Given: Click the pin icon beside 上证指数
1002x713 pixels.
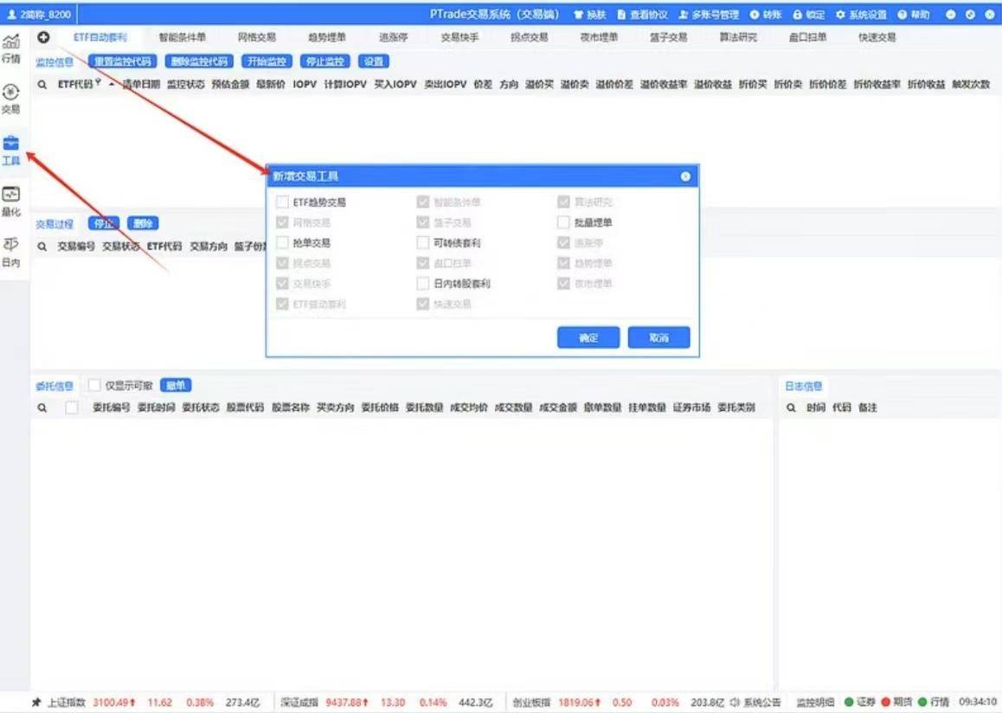Looking at the screenshot, I should (x=36, y=702).
